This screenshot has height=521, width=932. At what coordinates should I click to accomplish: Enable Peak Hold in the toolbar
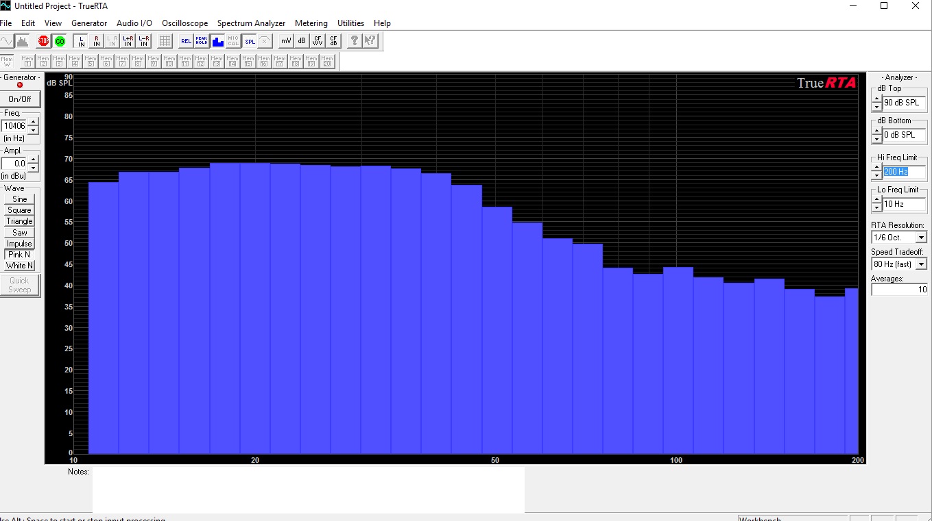(201, 41)
